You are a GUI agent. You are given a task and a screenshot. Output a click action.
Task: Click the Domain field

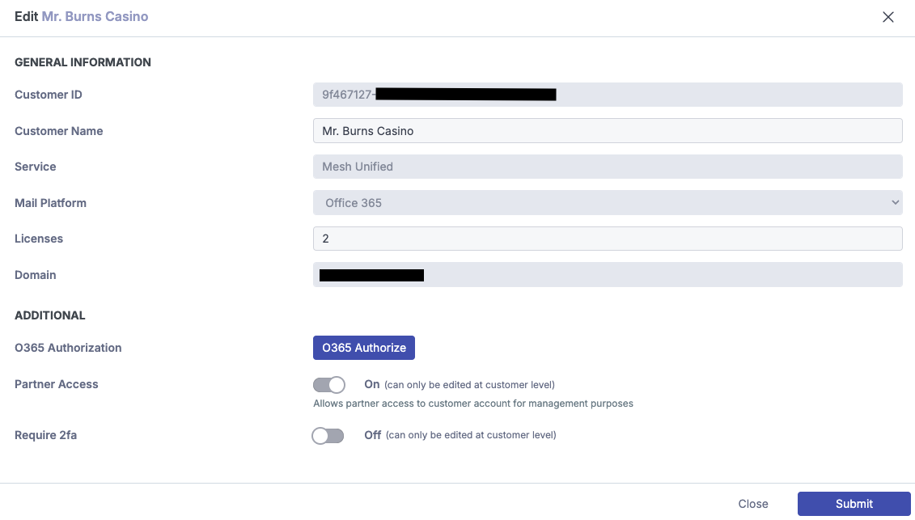tap(608, 274)
